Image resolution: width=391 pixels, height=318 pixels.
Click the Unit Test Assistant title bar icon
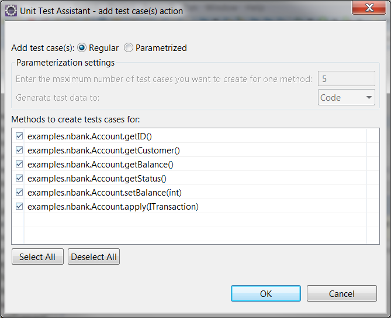[11, 11]
